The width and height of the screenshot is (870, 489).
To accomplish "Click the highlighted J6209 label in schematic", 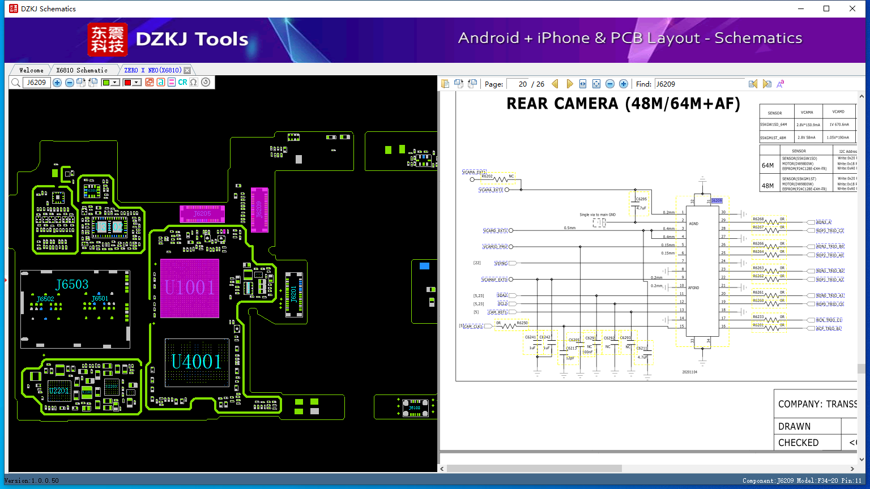I will [x=717, y=201].
